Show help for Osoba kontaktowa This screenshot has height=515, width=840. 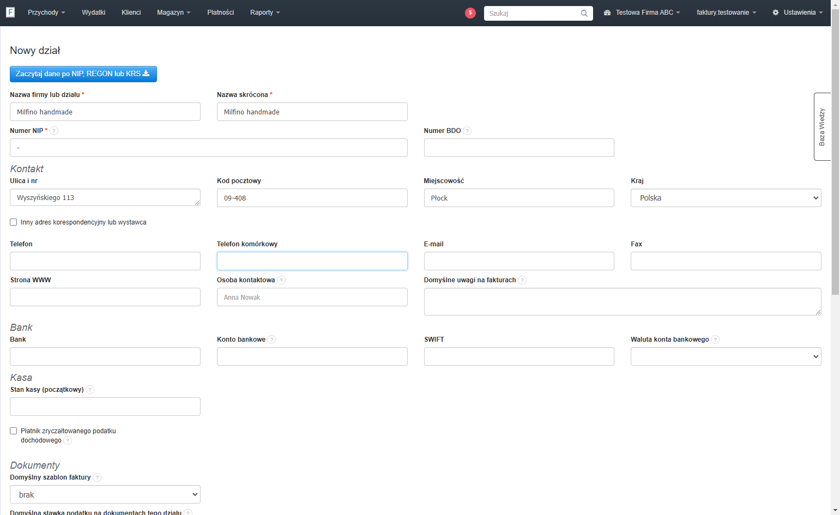tap(281, 280)
